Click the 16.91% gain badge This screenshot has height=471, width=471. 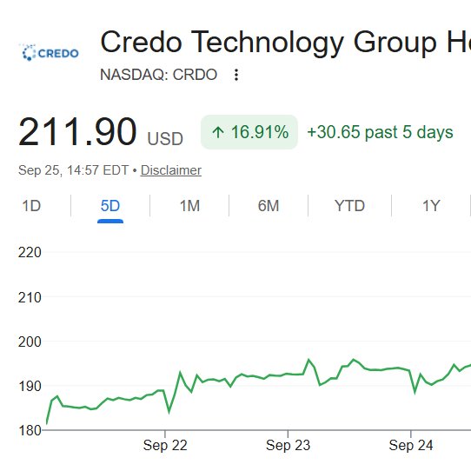tap(249, 132)
